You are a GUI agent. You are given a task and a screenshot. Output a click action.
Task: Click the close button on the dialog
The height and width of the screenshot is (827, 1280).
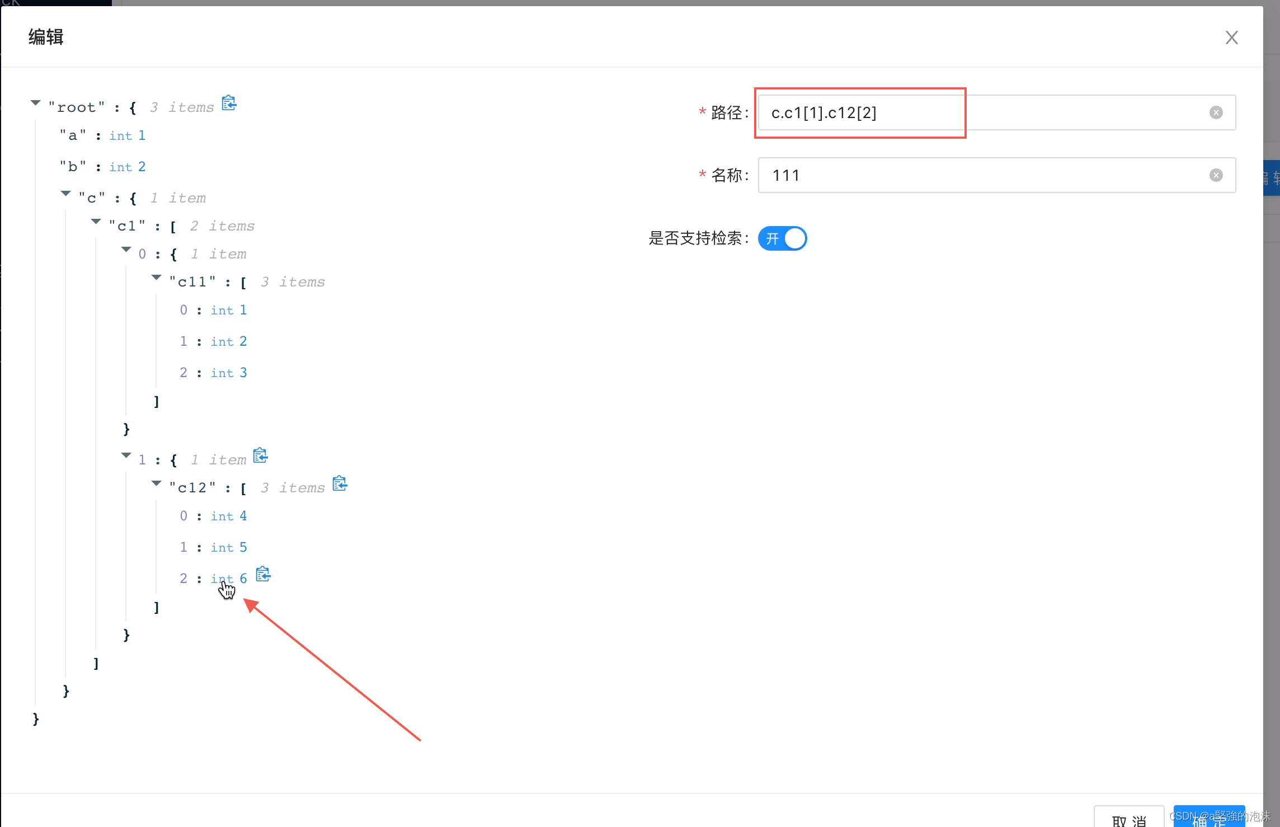(1231, 37)
